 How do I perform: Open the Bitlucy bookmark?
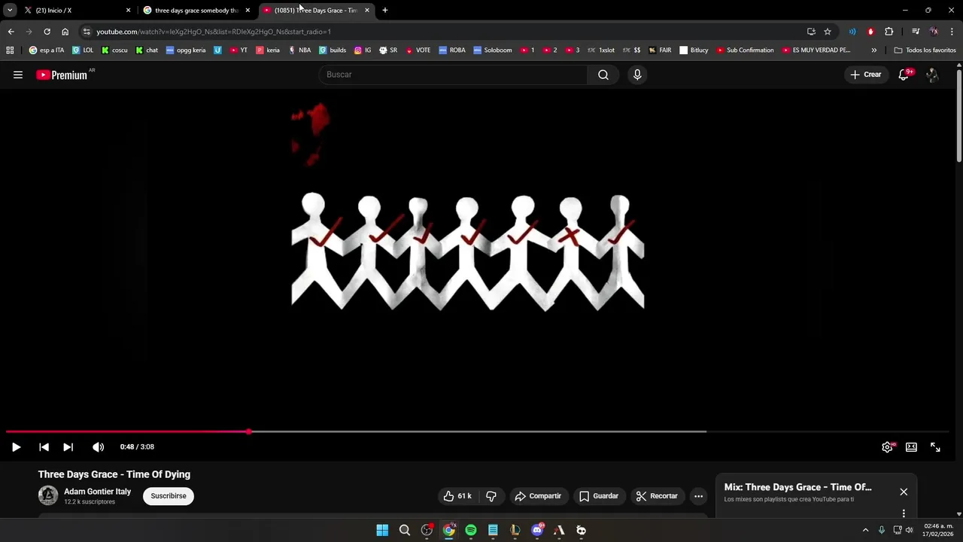[x=694, y=50]
